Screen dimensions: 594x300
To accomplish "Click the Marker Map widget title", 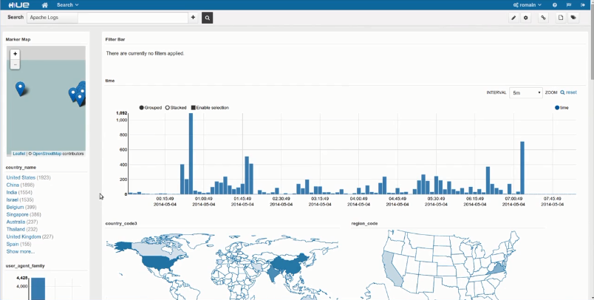I will coord(18,39).
